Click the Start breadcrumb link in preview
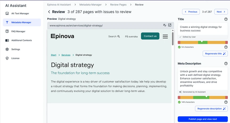Image resolution: width=230 pixels, height=123 pixels. point(54,55)
